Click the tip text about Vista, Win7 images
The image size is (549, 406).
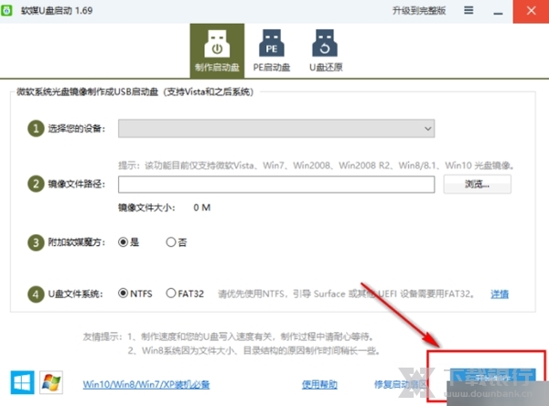[x=316, y=166]
